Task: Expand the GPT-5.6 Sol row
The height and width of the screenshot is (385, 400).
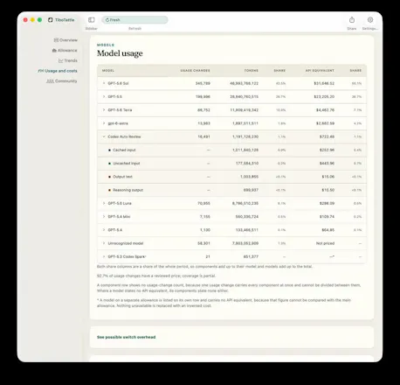Action: tap(104, 83)
